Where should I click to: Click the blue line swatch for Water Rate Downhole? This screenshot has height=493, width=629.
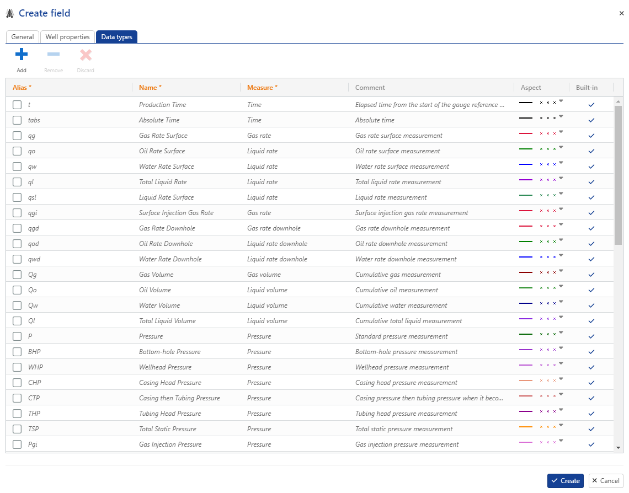point(525,257)
